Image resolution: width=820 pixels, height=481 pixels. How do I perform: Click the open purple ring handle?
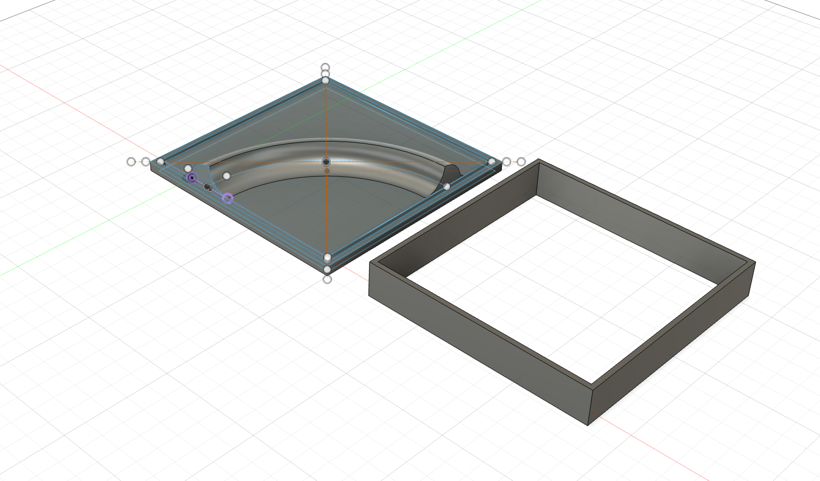[x=227, y=198]
